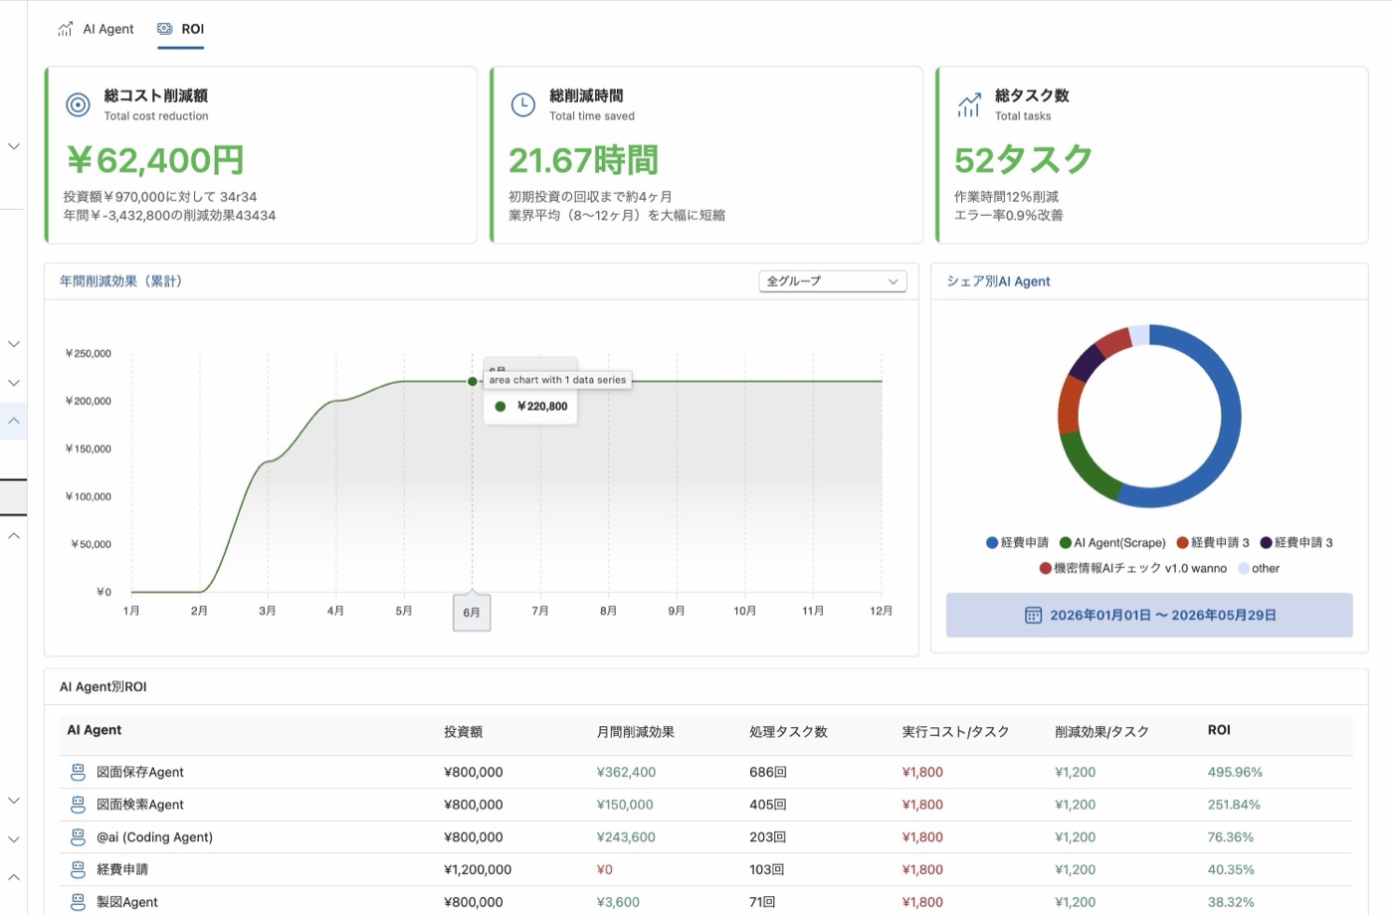Click the 21.67時間 total time saved figure
1393x915 pixels.
(584, 160)
